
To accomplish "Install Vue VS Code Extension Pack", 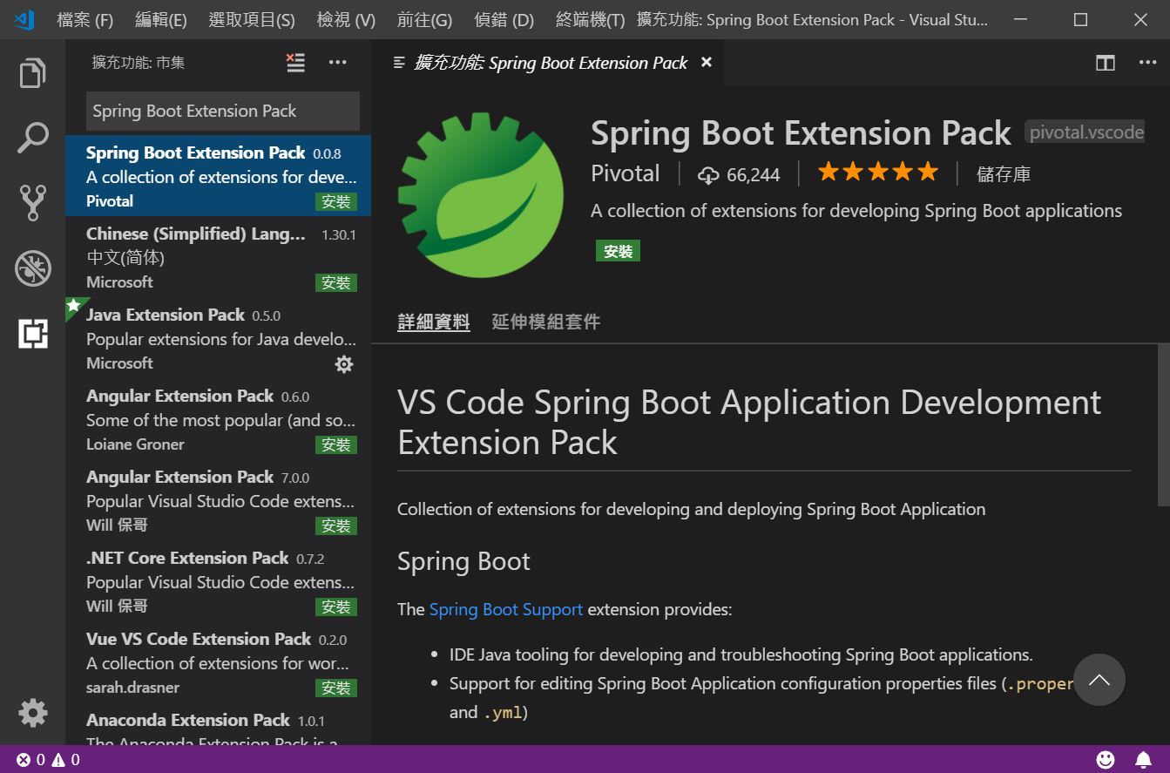I will pyautogui.click(x=336, y=688).
